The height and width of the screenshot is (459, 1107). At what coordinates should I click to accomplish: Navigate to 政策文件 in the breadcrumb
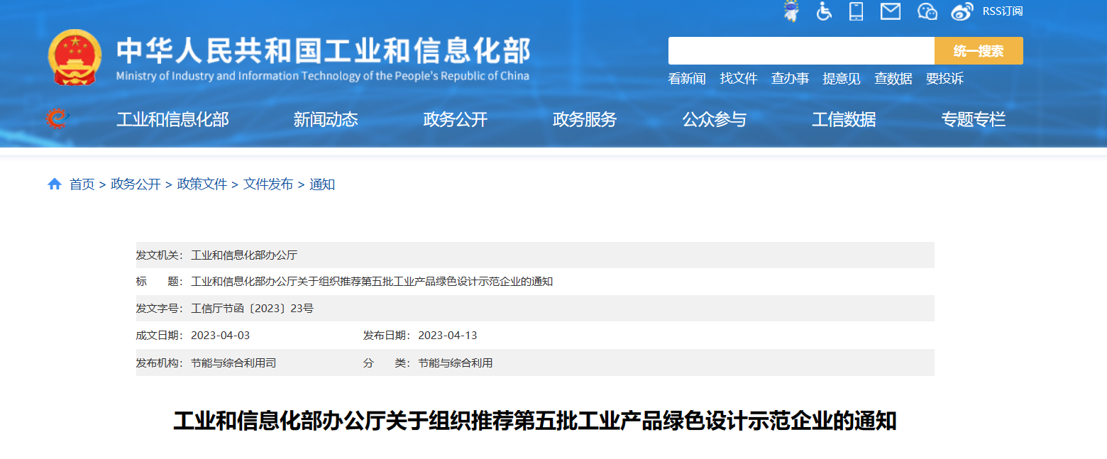(202, 184)
